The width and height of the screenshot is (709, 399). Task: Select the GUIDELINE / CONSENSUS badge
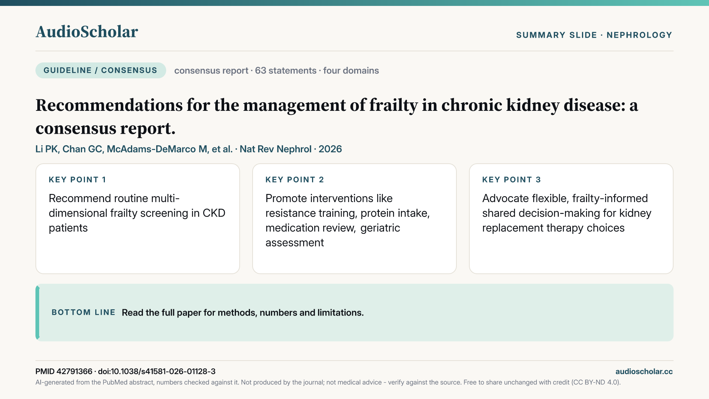(100, 70)
